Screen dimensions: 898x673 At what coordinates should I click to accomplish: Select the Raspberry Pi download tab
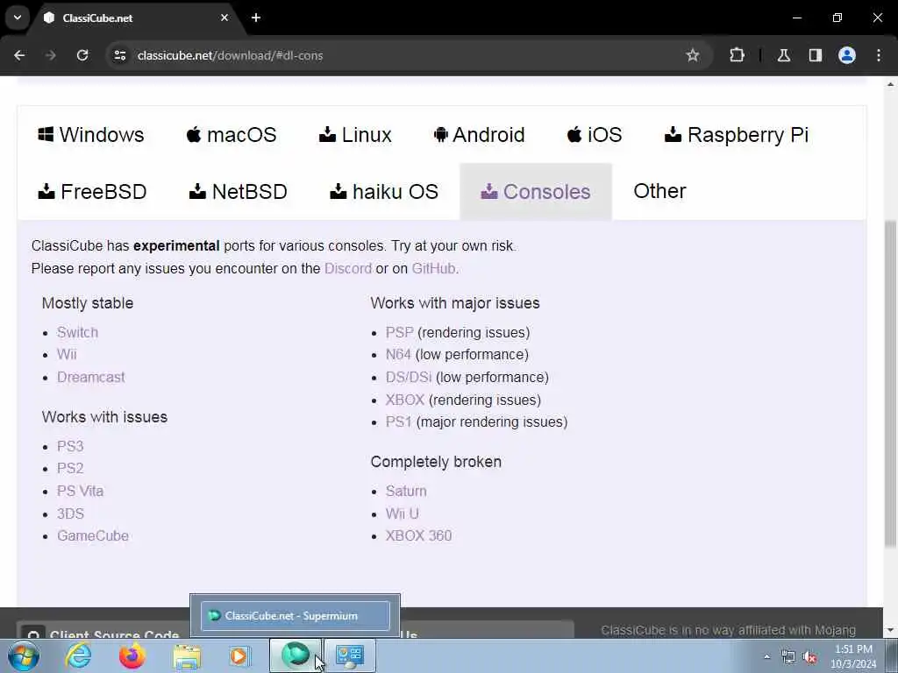point(737,135)
